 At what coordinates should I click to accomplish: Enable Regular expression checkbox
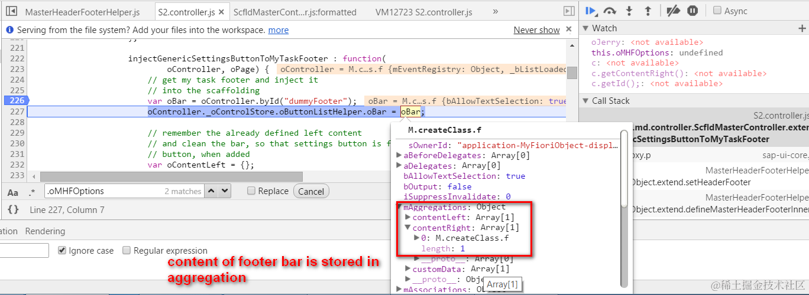click(126, 251)
